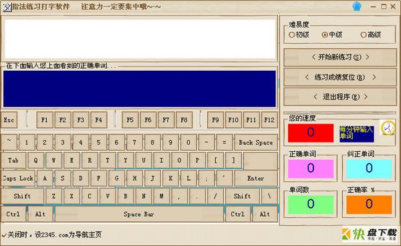The height and width of the screenshot is (246, 401).
Task: Click the U key on virtual keyboard
Action: (x=144, y=160)
